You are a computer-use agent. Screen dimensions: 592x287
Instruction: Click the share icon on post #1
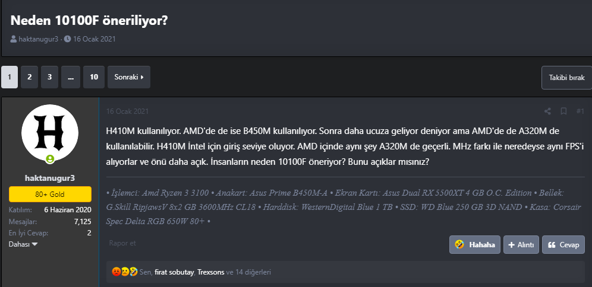coord(547,111)
